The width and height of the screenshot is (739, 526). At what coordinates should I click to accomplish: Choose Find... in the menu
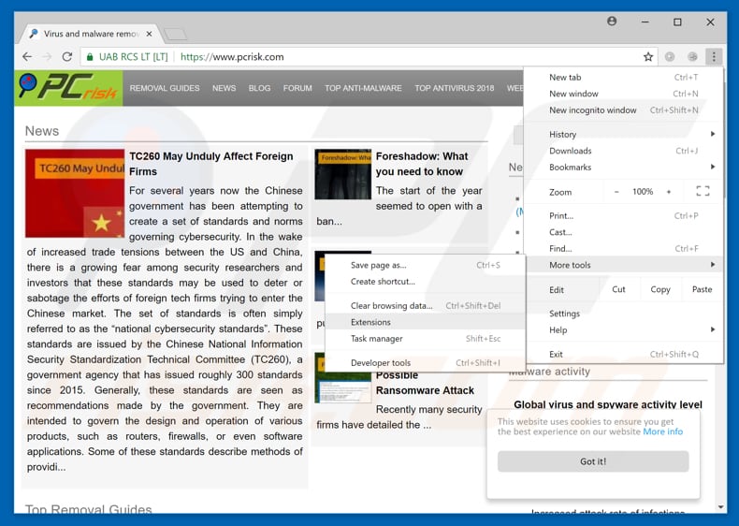click(623, 249)
